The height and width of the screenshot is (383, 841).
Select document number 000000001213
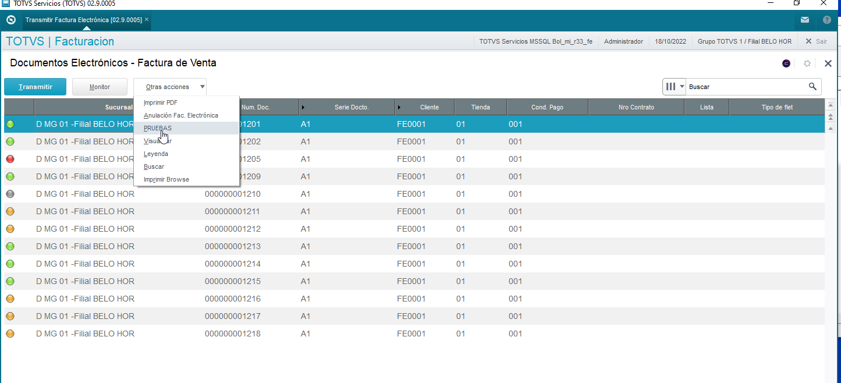coord(232,246)
